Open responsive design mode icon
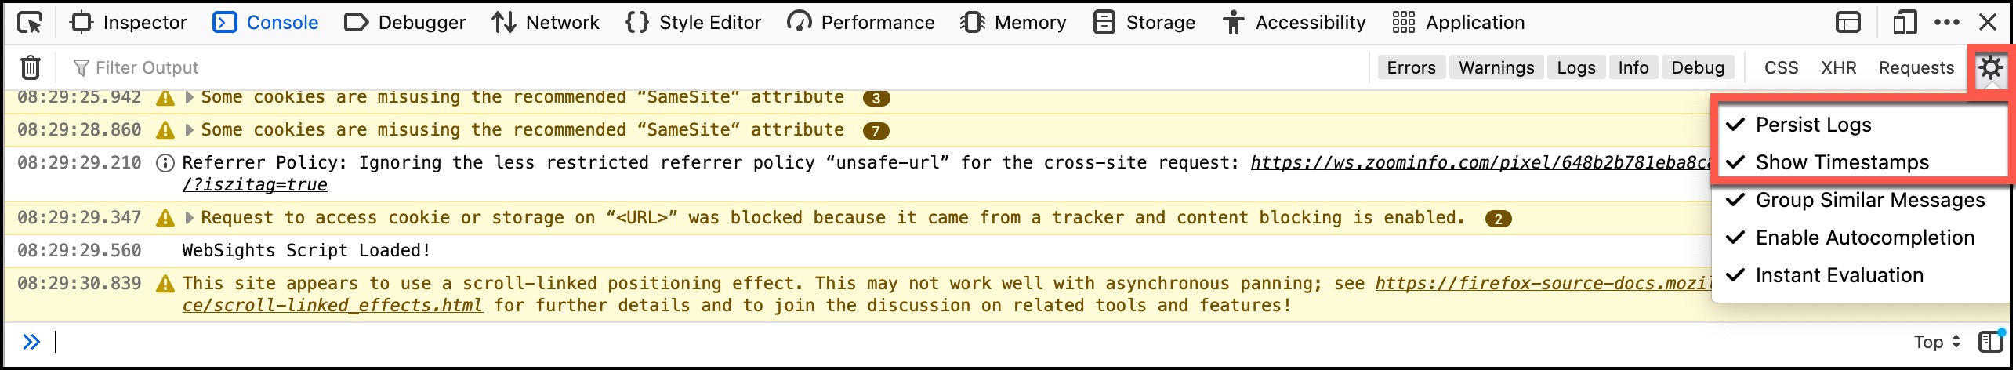Image resolution: width=2016 pixels, height=370 pixels. click(1905, 23)
